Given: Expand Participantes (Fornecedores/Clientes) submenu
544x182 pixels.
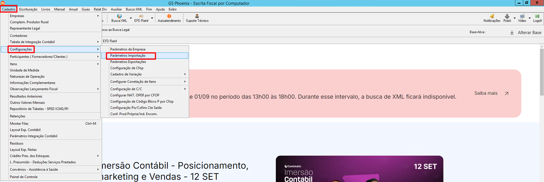Looking at the screenshot, I should [98, 57].
